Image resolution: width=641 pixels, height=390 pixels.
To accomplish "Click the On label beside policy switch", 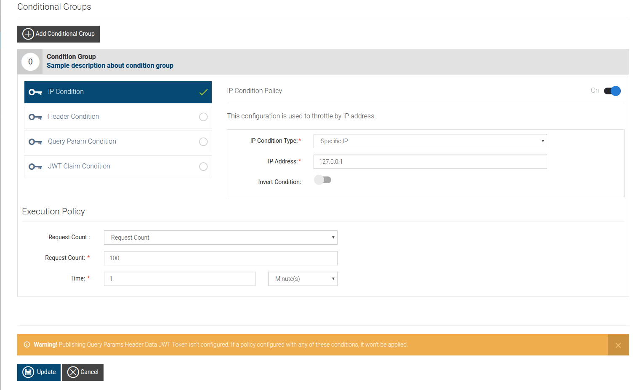I will [595, 91].
